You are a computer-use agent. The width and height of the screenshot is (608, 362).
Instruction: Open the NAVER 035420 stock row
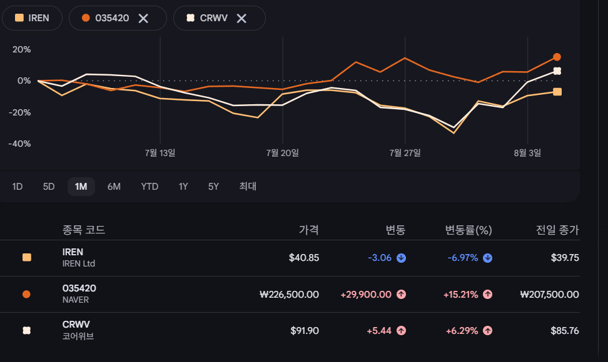click(290, 295)
